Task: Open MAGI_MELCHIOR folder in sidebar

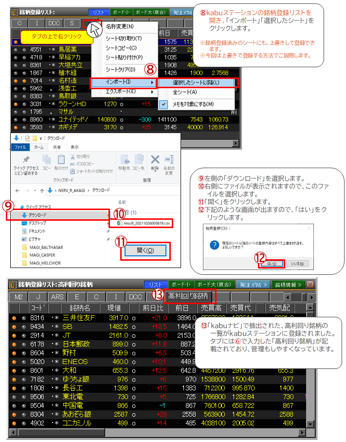Action: 42,263
